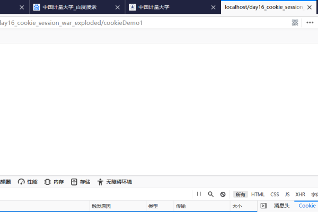Open the QR code icon in address bar

point(295,22)
